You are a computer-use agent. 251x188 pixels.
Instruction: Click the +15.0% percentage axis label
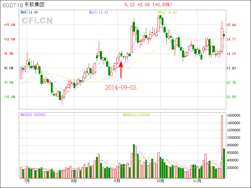(x=9, y=25)
